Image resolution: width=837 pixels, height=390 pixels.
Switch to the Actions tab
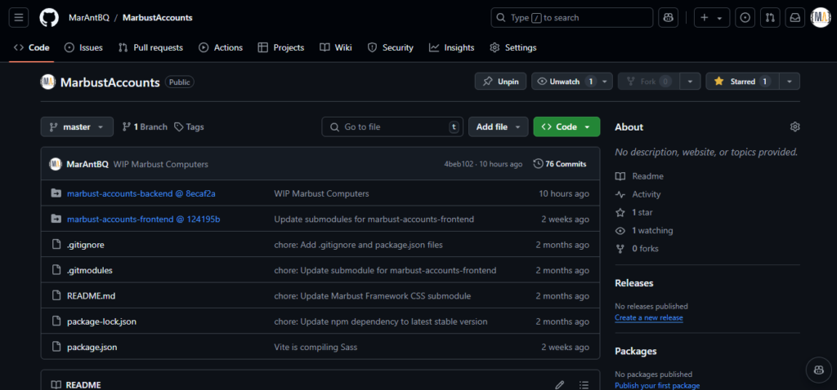(221, 47)
